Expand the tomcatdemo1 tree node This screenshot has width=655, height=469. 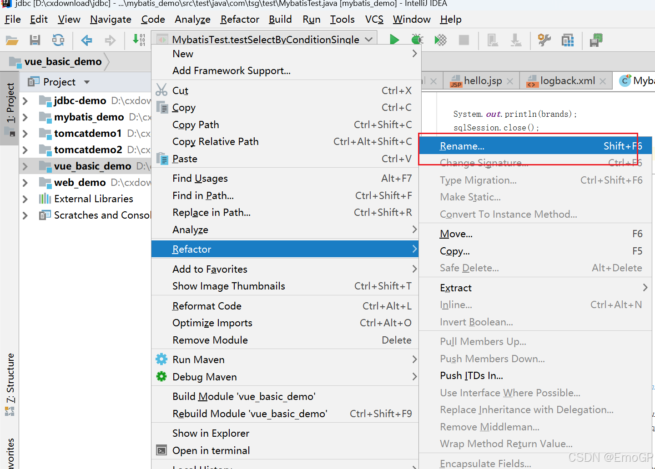25,134
